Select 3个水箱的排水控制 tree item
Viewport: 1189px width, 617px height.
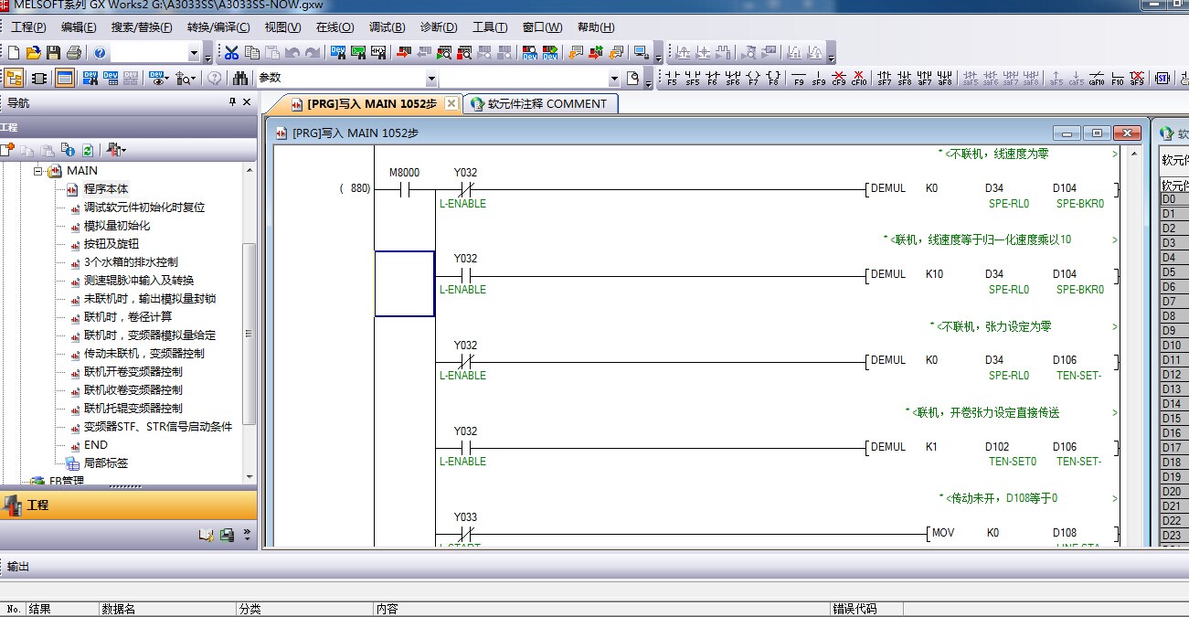point(131,262)
